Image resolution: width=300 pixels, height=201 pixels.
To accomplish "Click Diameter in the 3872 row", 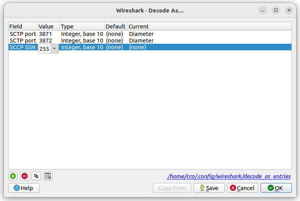I will (x=141, y=41).
